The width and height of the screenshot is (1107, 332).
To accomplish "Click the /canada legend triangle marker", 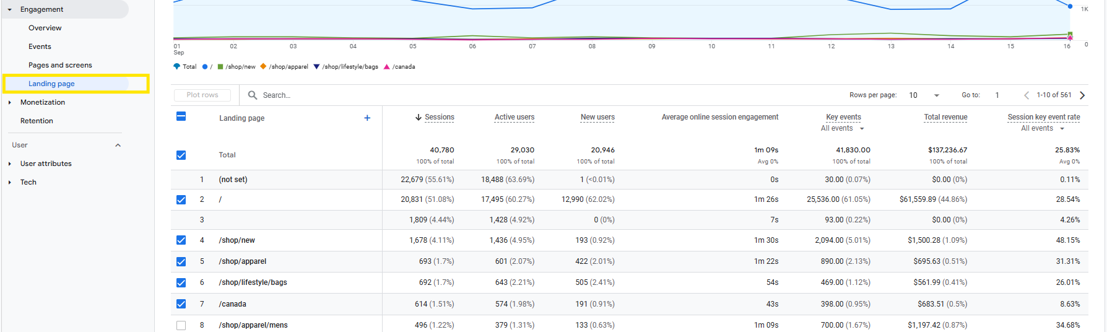I will [387, 67].
